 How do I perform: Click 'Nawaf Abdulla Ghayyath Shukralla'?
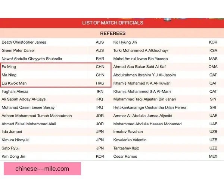point(32,59)
